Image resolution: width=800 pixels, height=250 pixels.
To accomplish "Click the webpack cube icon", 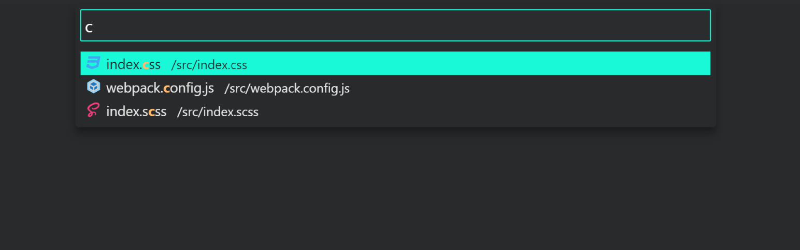I will tap(93, 86).
